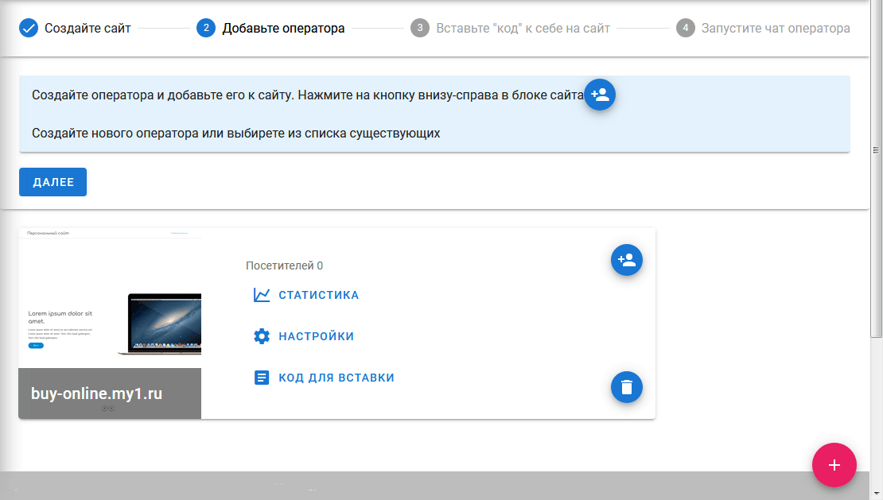Click the buy-online.my1.ru site name
The height and width of the screenshot is (500, 883).
(96, 393)
